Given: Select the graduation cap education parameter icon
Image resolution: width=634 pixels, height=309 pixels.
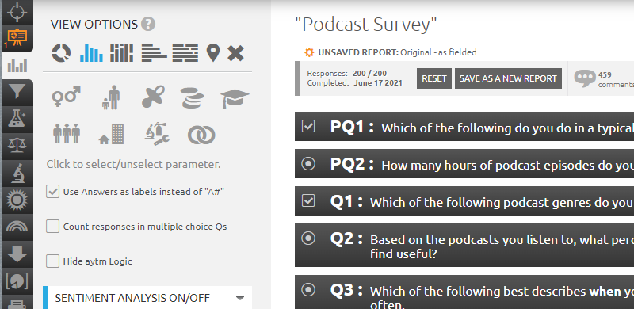Looking at the screenshot, I should 235,98.
